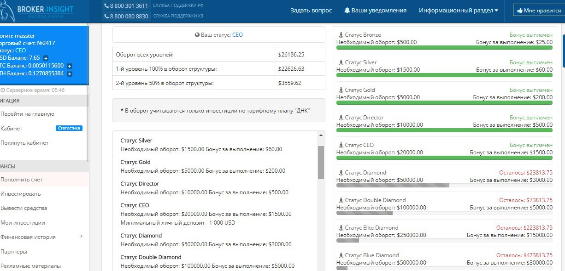Click the Статус Diamond figure icon in right panel

pos(341,173)
